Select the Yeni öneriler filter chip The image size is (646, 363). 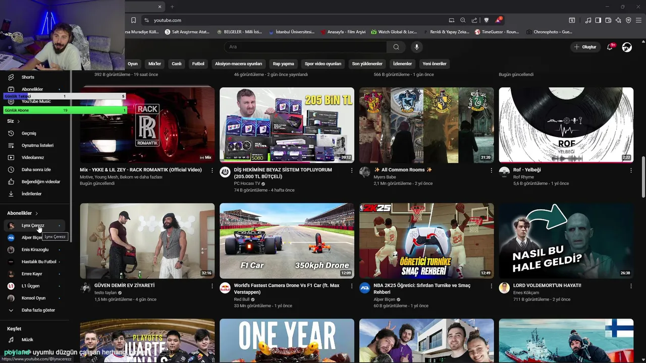pos(435,64)
